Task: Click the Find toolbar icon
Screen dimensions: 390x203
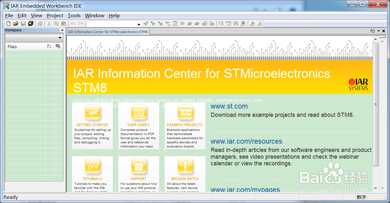Action: tap(160, 24)
